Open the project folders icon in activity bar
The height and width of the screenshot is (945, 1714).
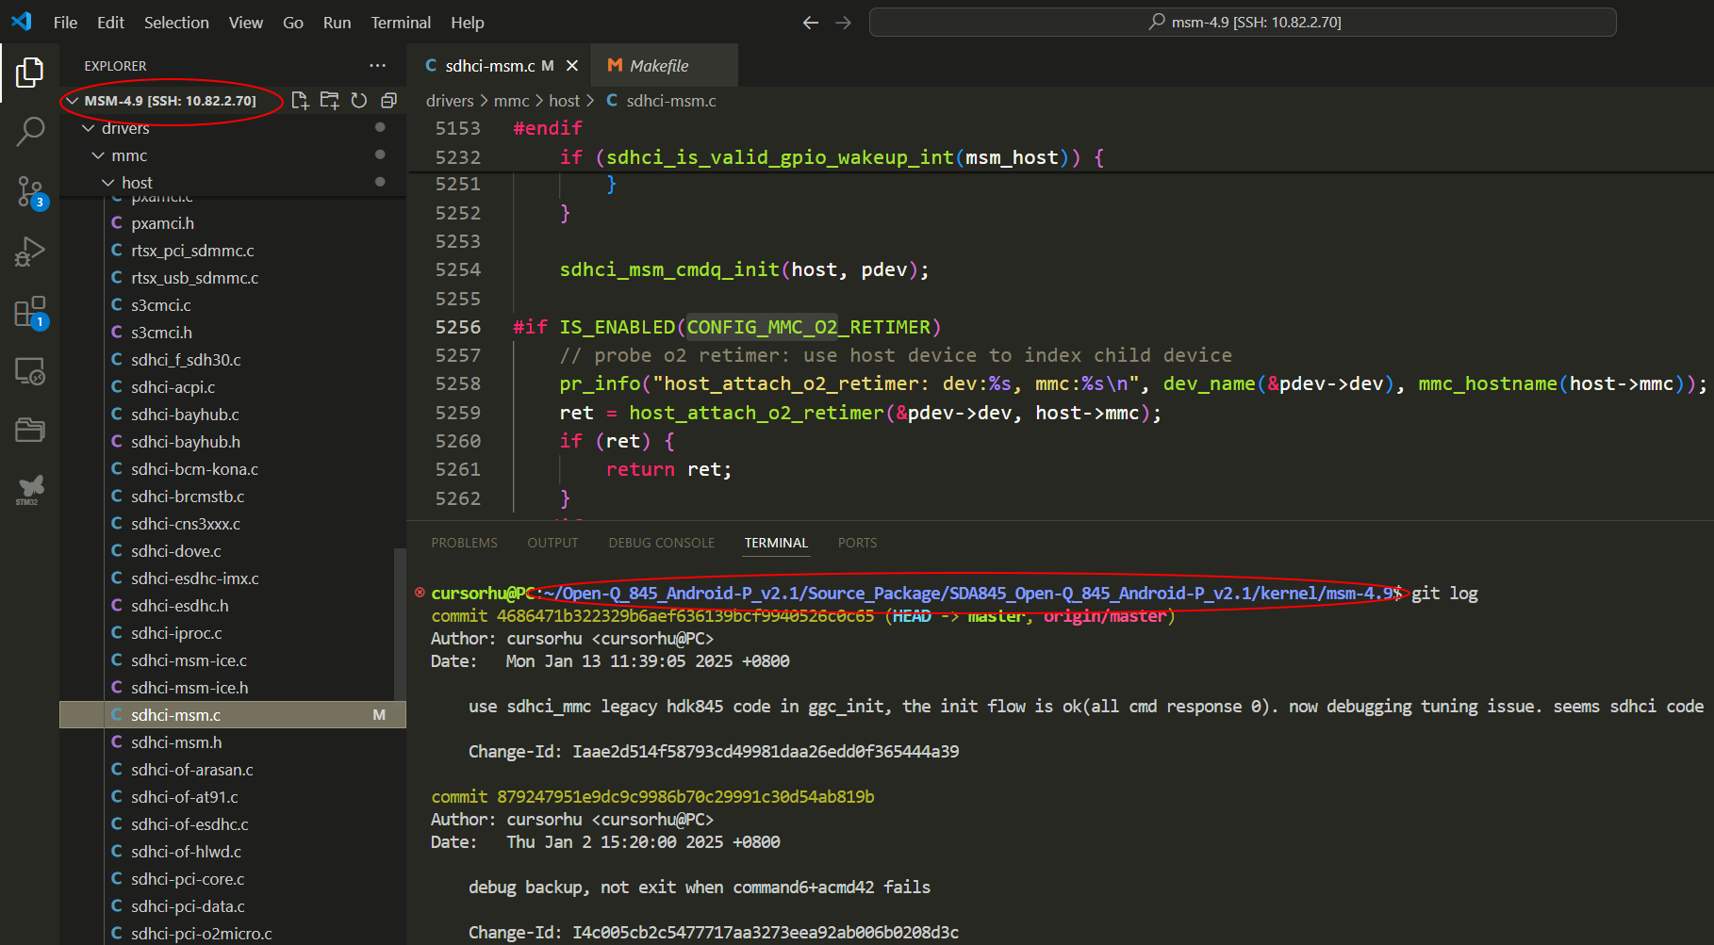click(29, 431)
